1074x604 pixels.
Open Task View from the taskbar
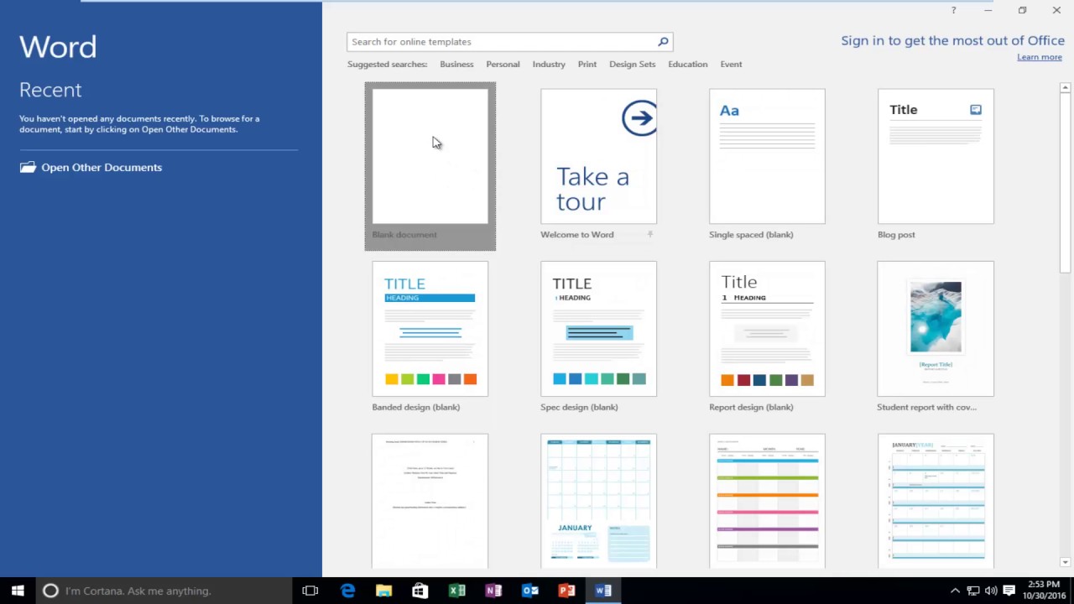[310, 591]
